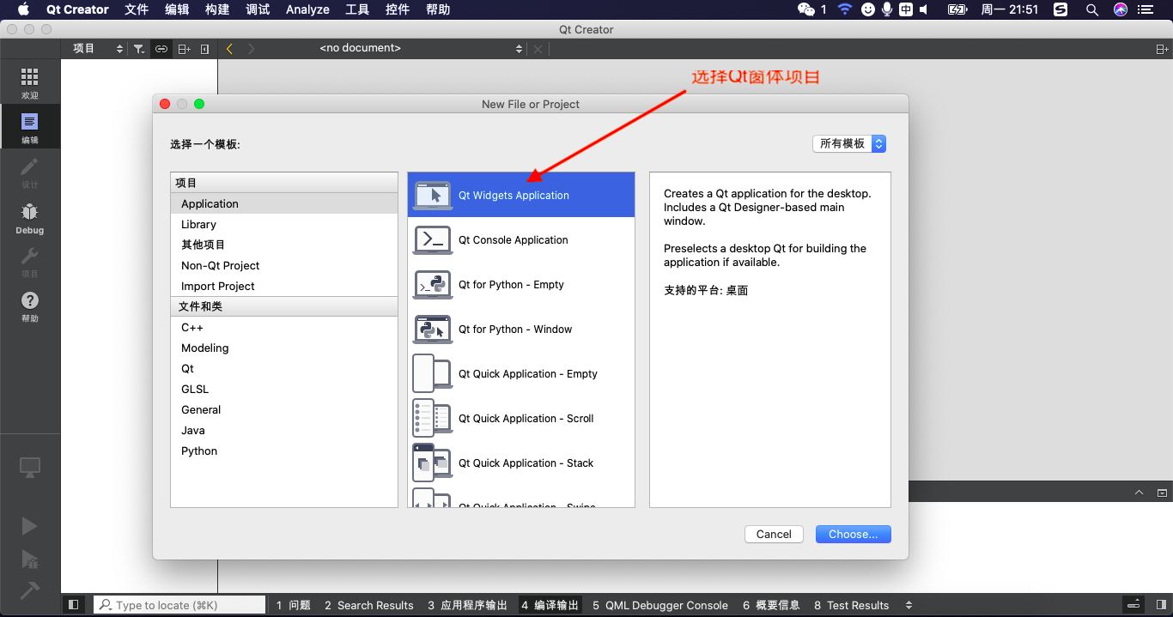The image size is (1173, 617).
Task: Click the Wi-Fi icon in menu bar
Action: (845, 9)
